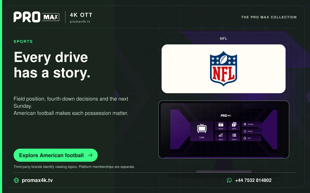The image size is (310, 193).
Task: Open the Movies tile in app mockup
Action: pyautogui.click(x=221, y=126)
